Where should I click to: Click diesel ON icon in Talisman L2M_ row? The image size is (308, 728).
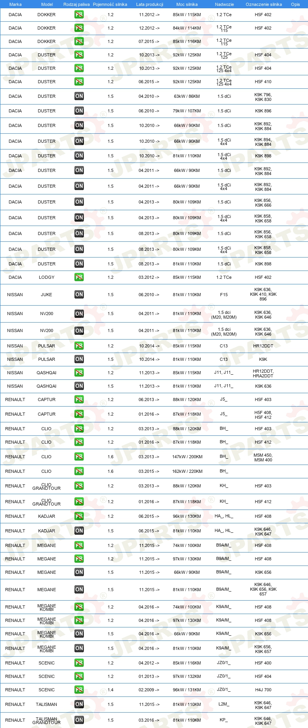click(x=79, y=704)
